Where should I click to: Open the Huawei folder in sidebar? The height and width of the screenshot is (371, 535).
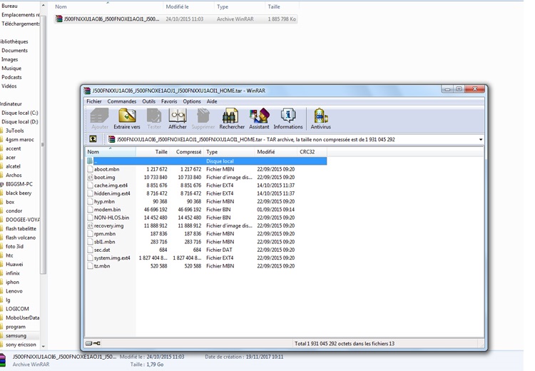coord(14,264)
